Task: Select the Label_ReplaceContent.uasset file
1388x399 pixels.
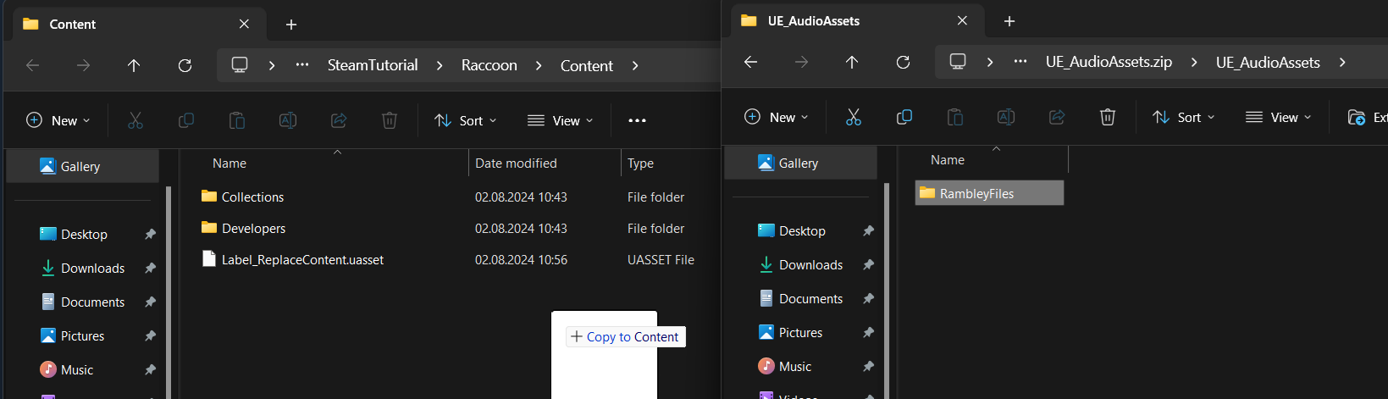Action: click(302, 260)
